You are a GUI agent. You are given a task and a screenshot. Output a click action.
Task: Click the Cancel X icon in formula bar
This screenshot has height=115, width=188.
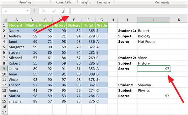tap(44, 11)
